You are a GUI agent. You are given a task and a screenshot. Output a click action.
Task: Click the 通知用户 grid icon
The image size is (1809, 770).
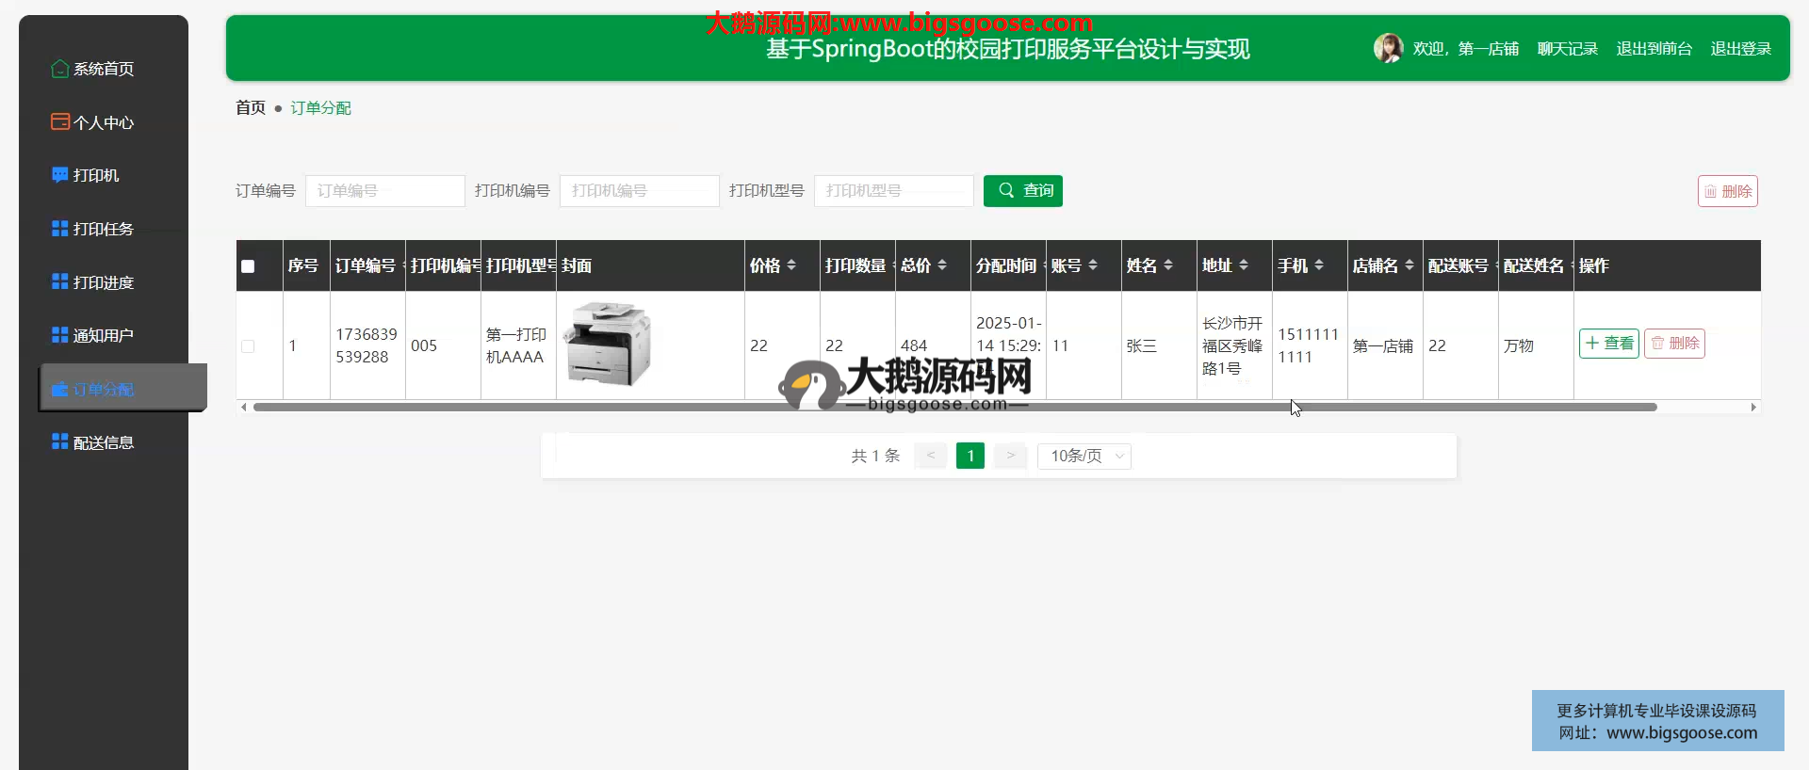pos(59,335)
